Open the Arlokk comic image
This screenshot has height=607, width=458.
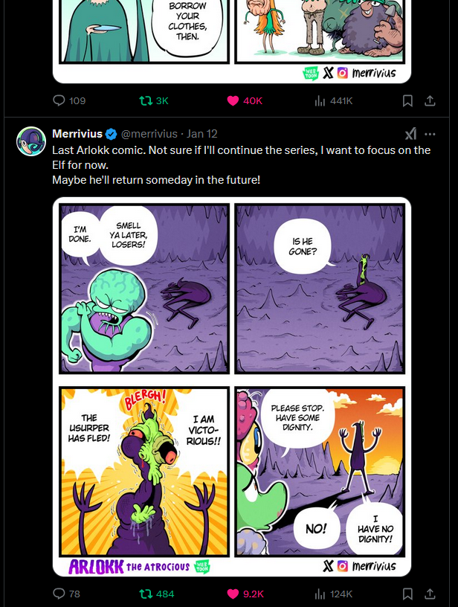[x=232, y=387]
